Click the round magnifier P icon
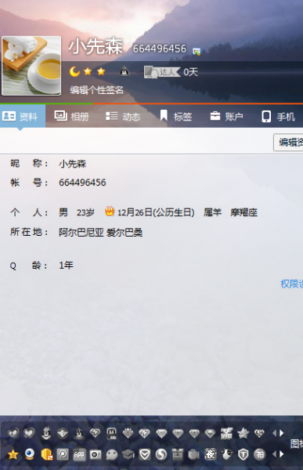 [63, 454]
